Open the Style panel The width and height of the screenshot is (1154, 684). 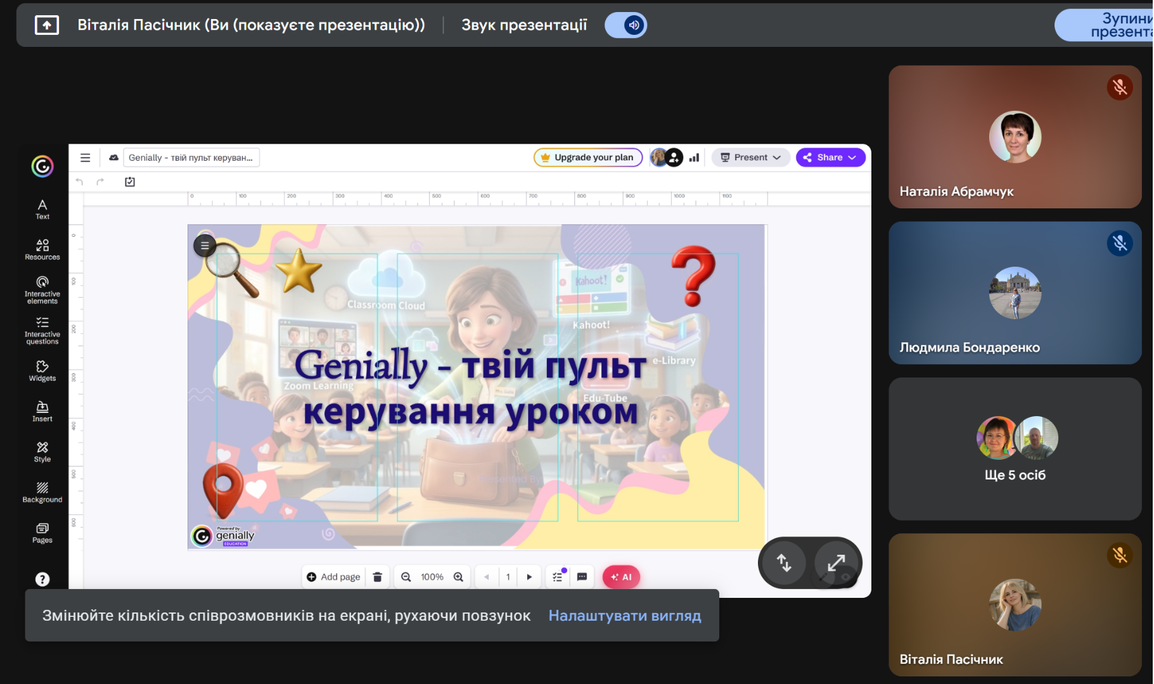[x=42, y=452]
